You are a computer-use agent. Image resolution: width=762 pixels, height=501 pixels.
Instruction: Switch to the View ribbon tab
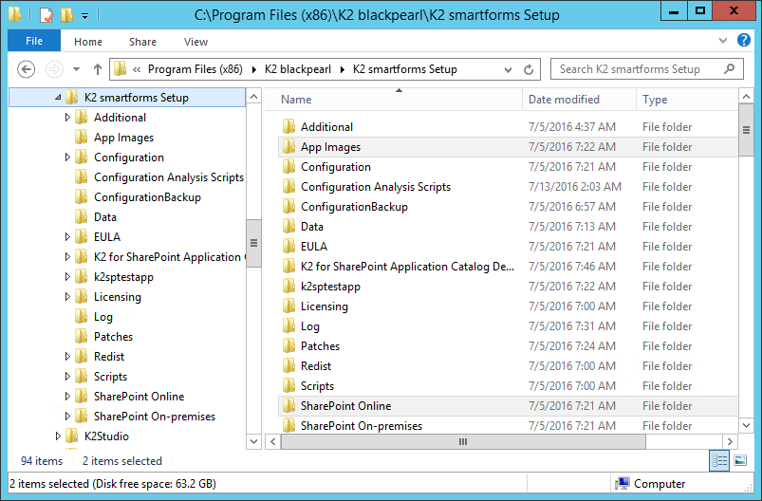point(195,42)
